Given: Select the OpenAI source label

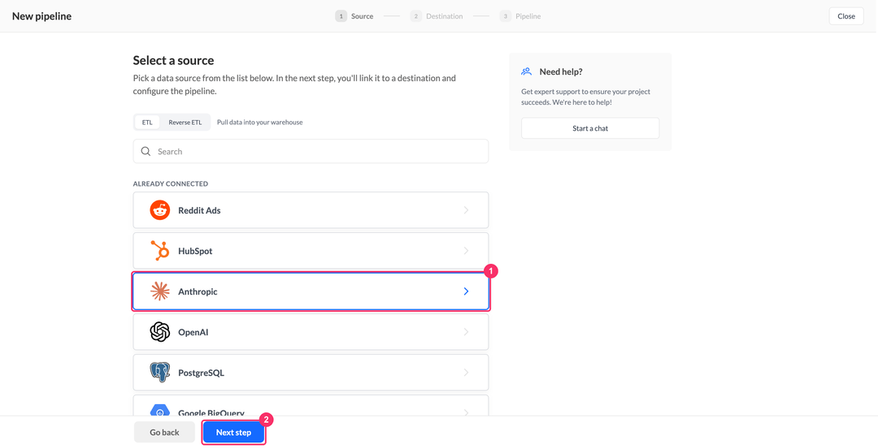Looking at the screenshot, I should [193, 332].
